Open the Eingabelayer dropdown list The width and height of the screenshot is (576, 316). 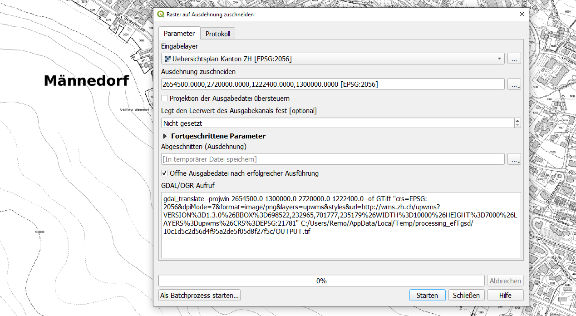click(499, 59)
